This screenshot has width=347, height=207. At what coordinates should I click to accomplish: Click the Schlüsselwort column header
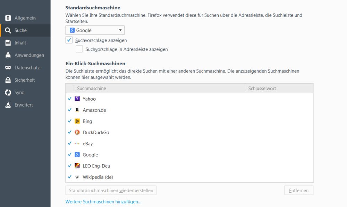pyautogui.click(x=279, y=88)
